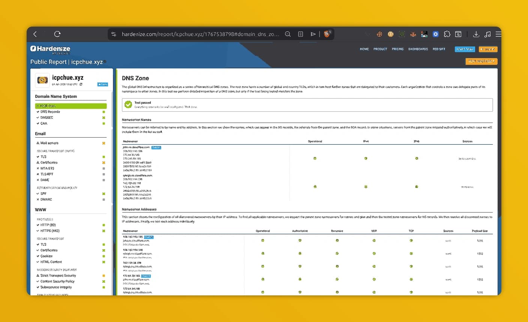The height and width of the screenshot is (322, 528).
Task: Open the extensions puzzle-piece menu
Action: pos(447,34)
